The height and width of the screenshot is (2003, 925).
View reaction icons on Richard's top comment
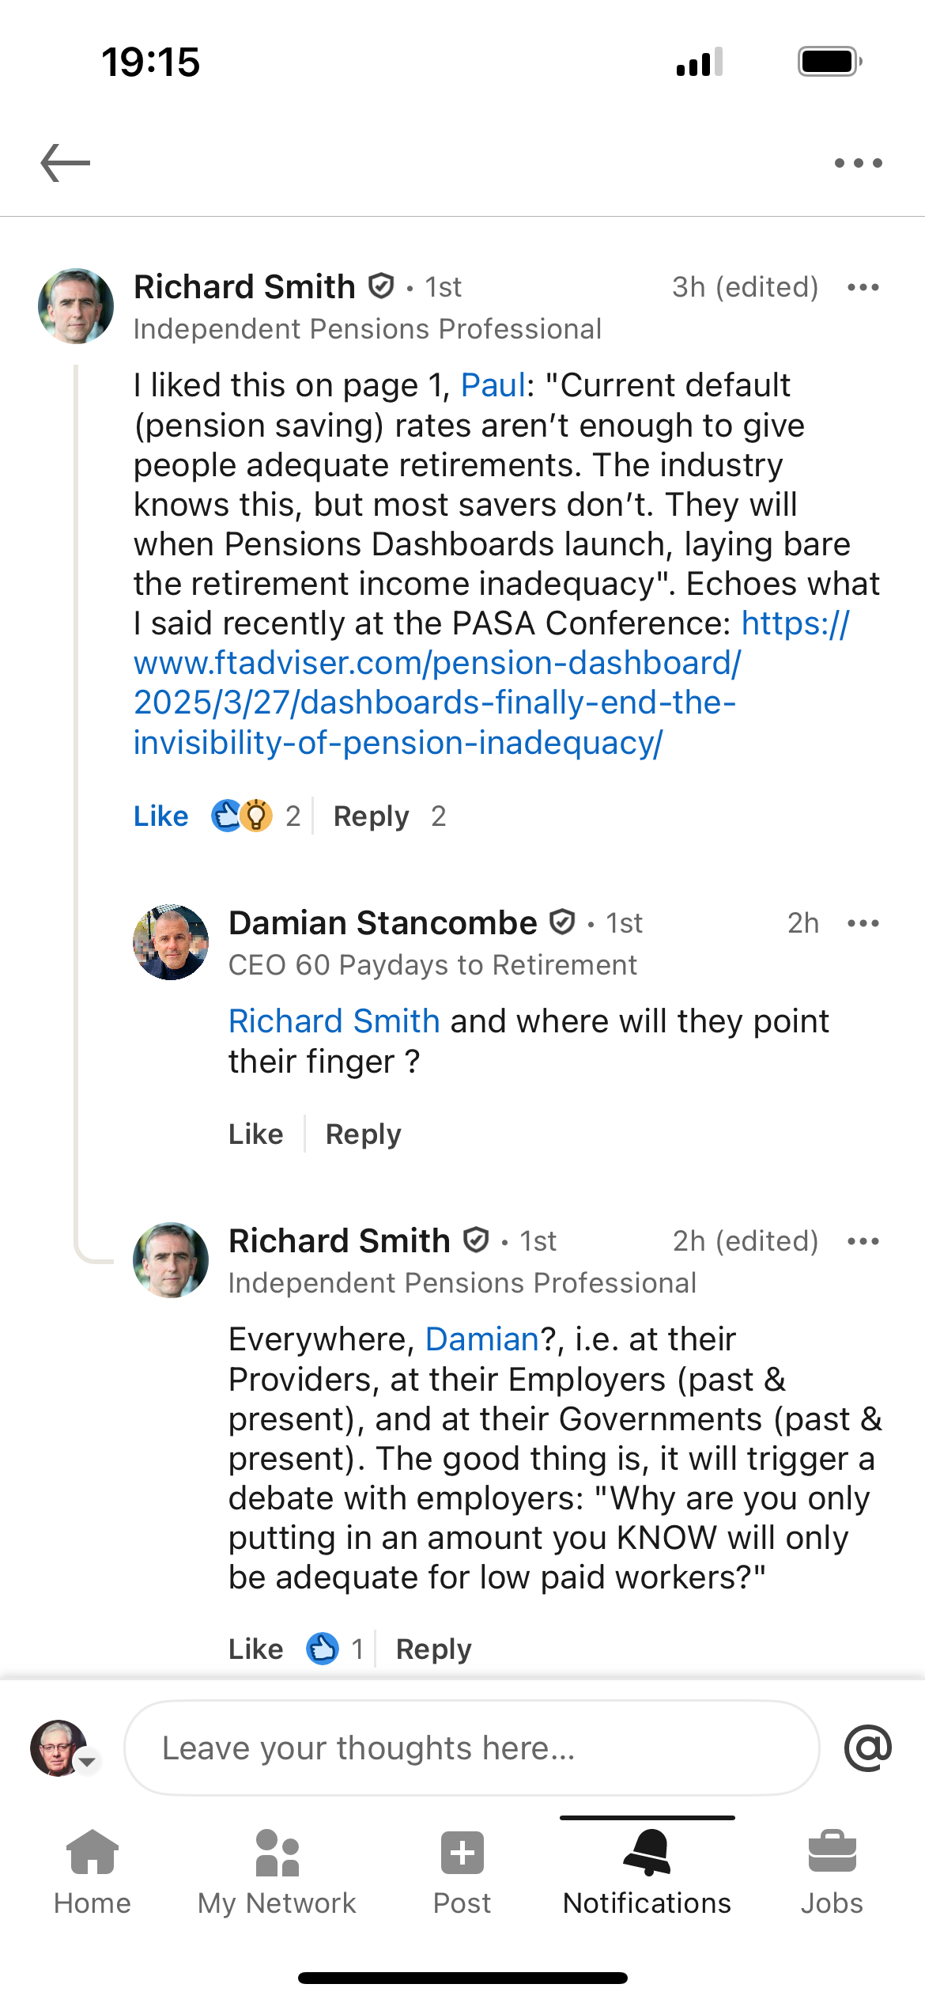point(242,816)
